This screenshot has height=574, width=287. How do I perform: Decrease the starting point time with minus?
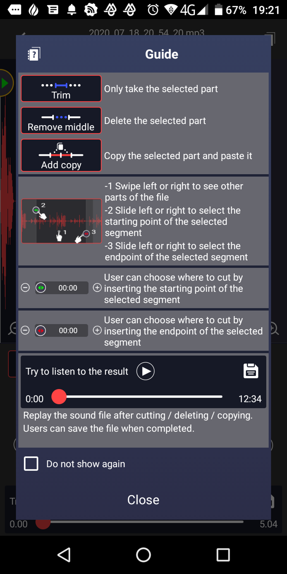25,288
